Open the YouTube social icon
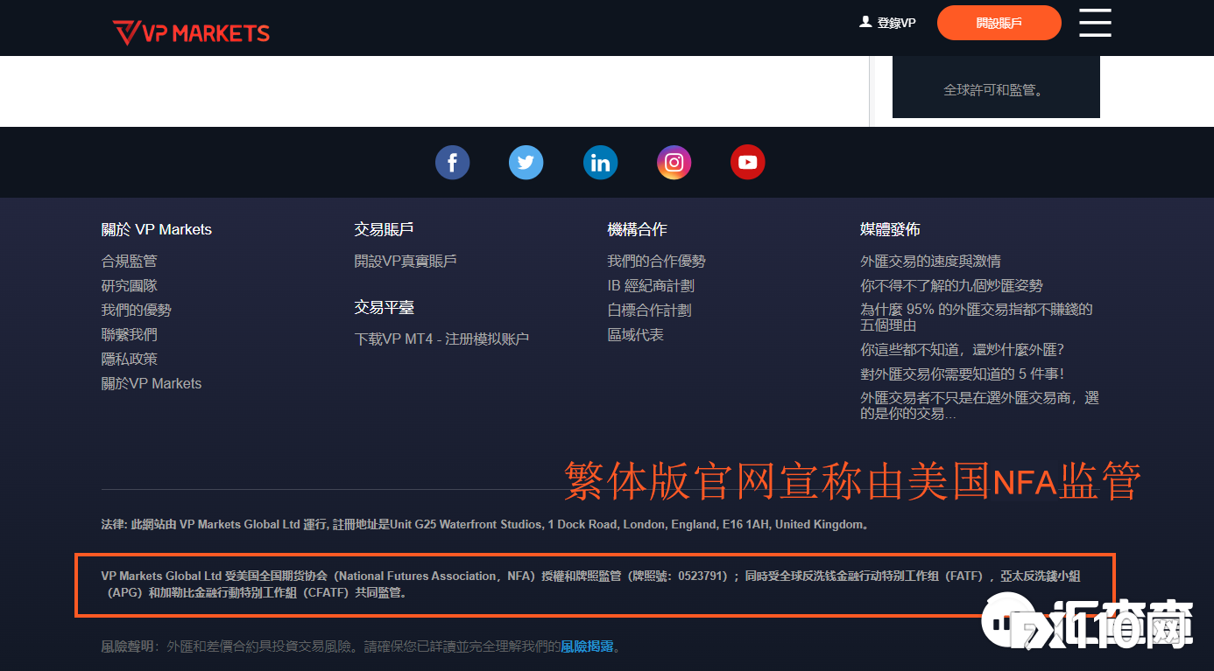 tap(748, 163)
